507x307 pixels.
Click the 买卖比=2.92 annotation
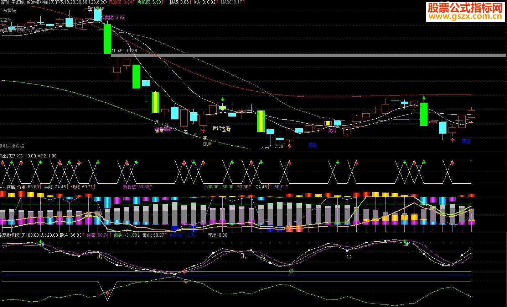[x=112, y=17]
